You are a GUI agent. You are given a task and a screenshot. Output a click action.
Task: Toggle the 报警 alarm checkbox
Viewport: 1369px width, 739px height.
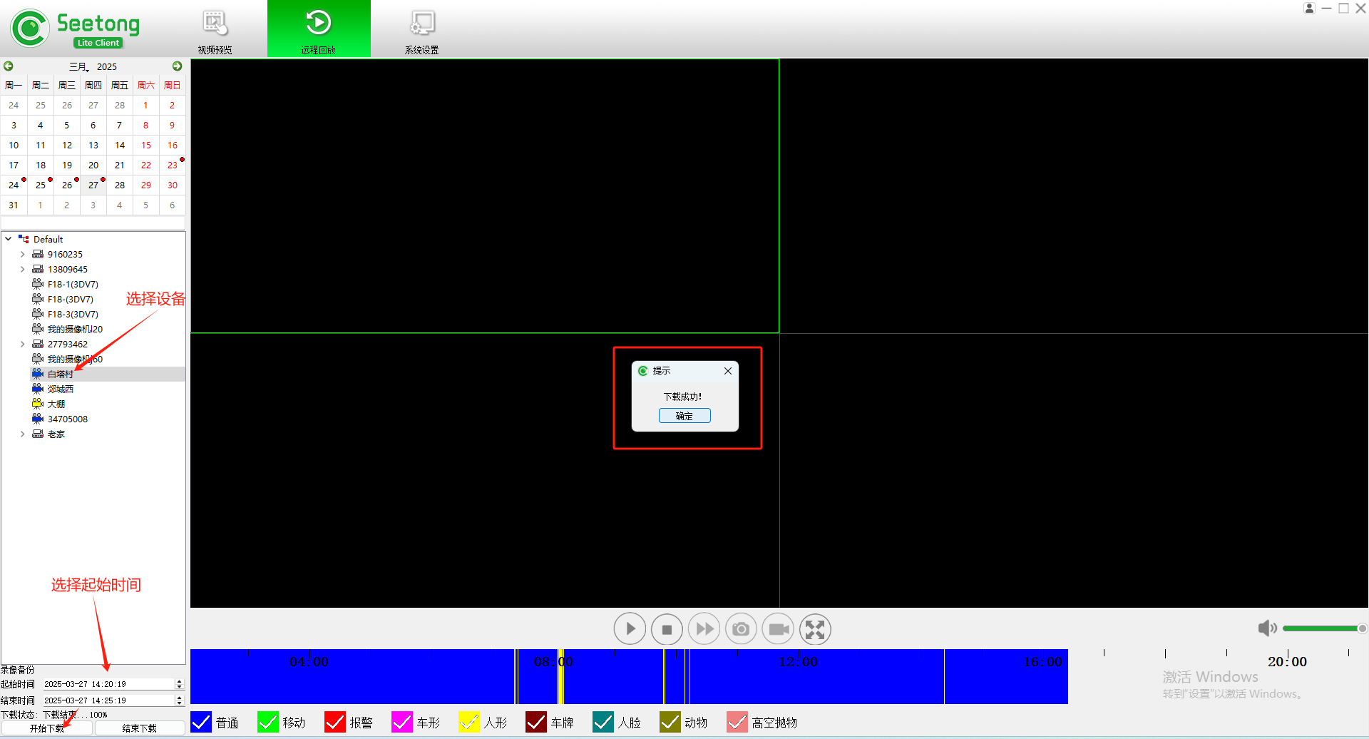[334, 722]
